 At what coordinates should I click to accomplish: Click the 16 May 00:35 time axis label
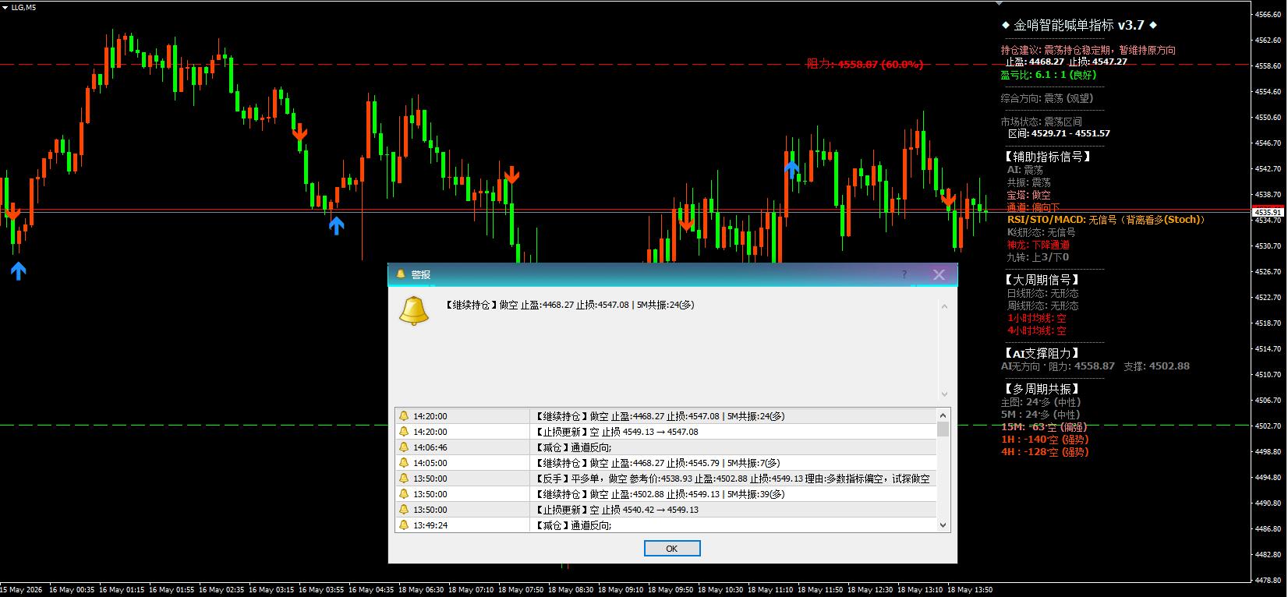coord(72,590)
